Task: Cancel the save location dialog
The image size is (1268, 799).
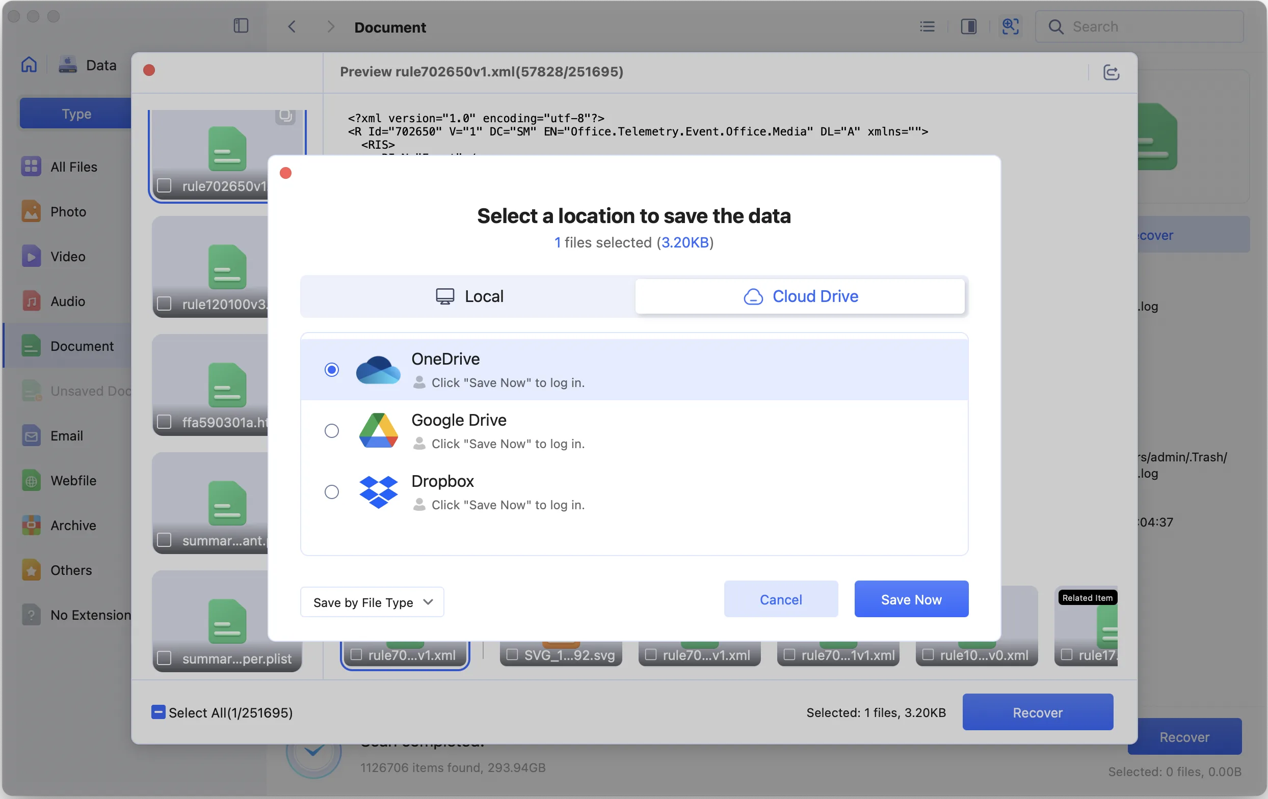Action: pyautogui.click(x=780, y=599)
